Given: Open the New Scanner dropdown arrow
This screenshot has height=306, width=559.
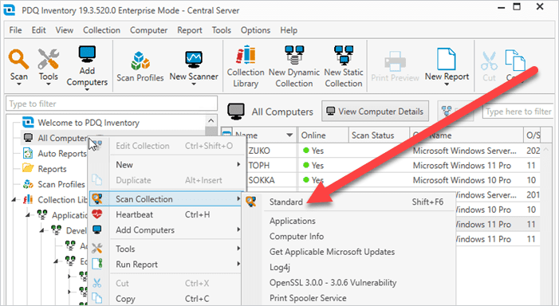Looking at the screenshot, I should click(x=194, y=84).
